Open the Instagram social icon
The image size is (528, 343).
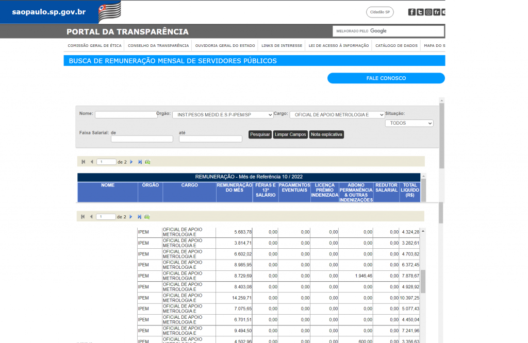tap(428, 12)
